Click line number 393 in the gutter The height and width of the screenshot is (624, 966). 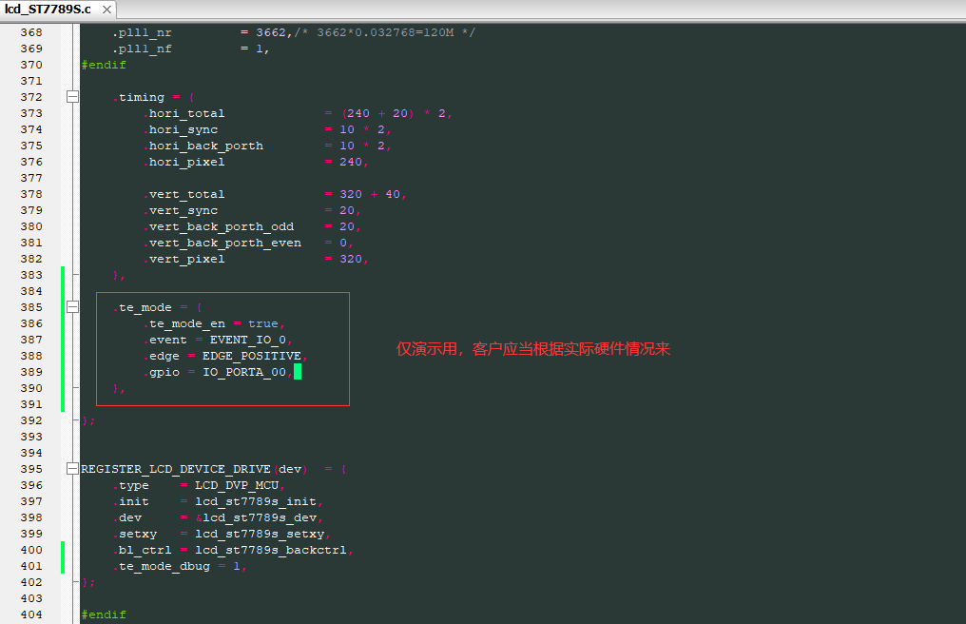click(31, 437)
